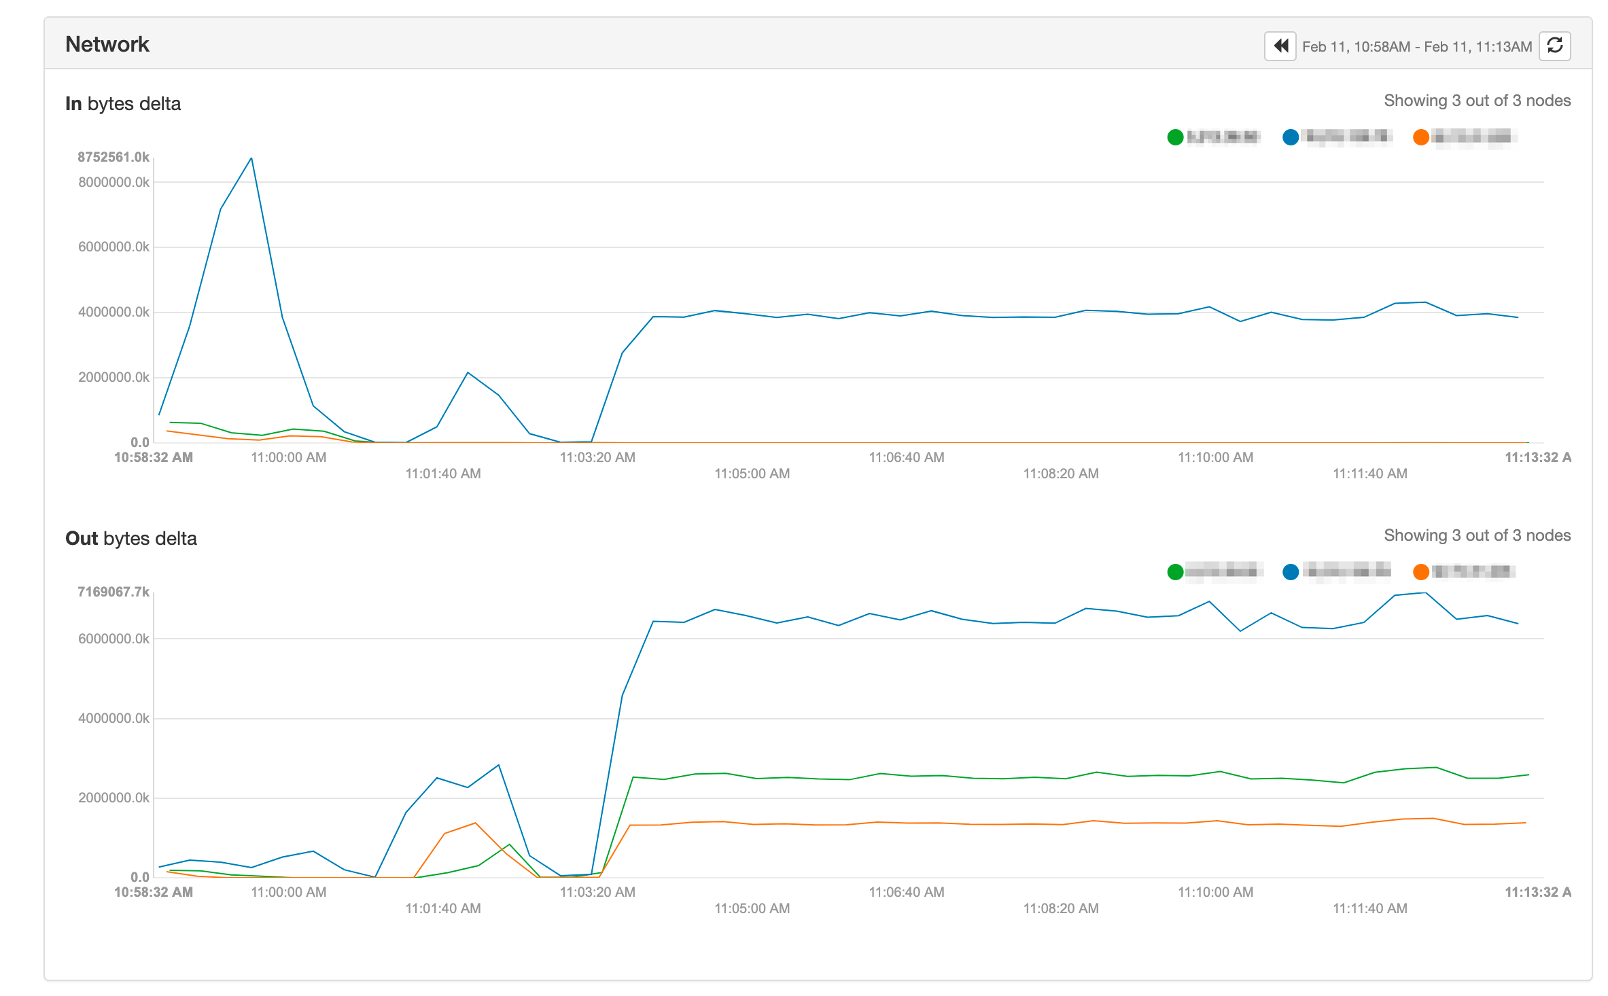This screenshot has height=996, width=1608.
Task: Toggle orange node in In bytes legend
Action: coord(1420,137)
